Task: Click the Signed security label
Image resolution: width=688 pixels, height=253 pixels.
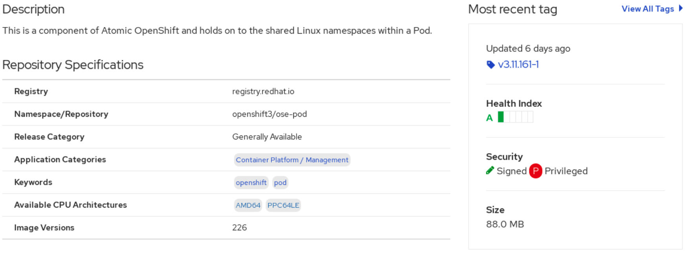Action: tap(511, 171)
